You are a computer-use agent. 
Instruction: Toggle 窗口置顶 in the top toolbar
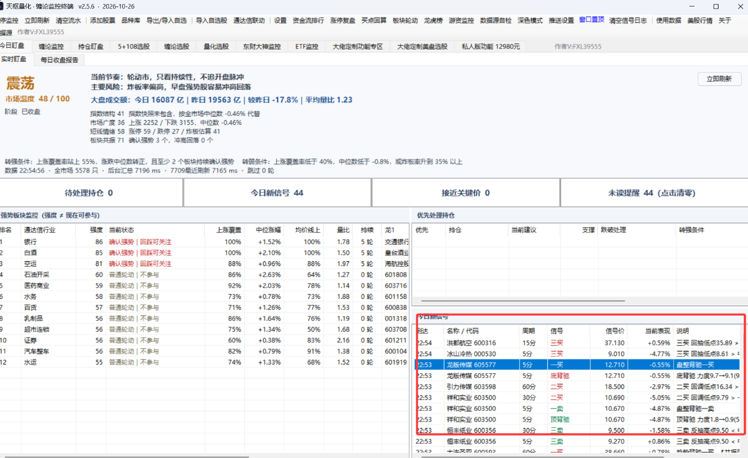[x=591, y=19]
